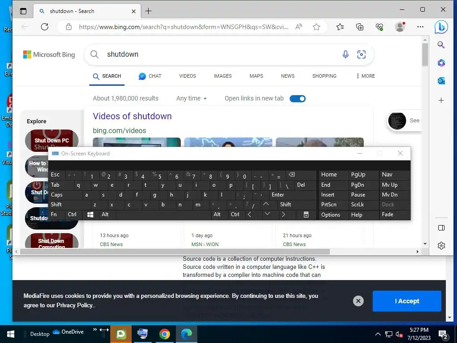Switch to the SHOPPING tab
Image resolution: width=457 pixels, height=343 pixels.
324,76
